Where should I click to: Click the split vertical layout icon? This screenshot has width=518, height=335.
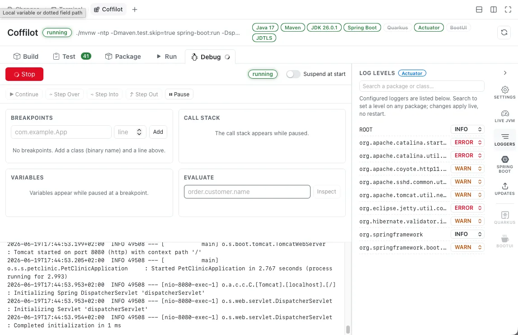pyautogui.click(x=493, y=9)
